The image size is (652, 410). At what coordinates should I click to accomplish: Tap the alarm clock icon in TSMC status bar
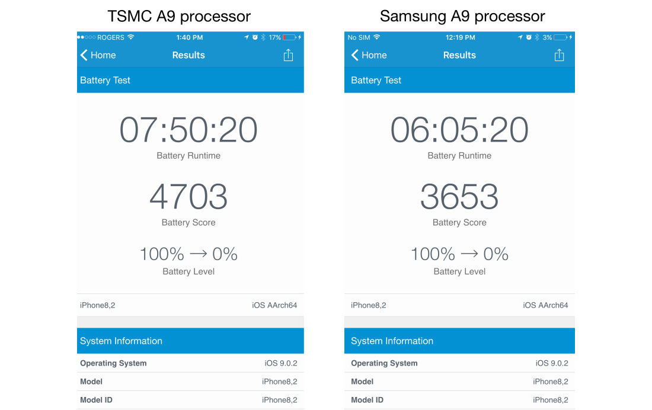tap(255, 37)
